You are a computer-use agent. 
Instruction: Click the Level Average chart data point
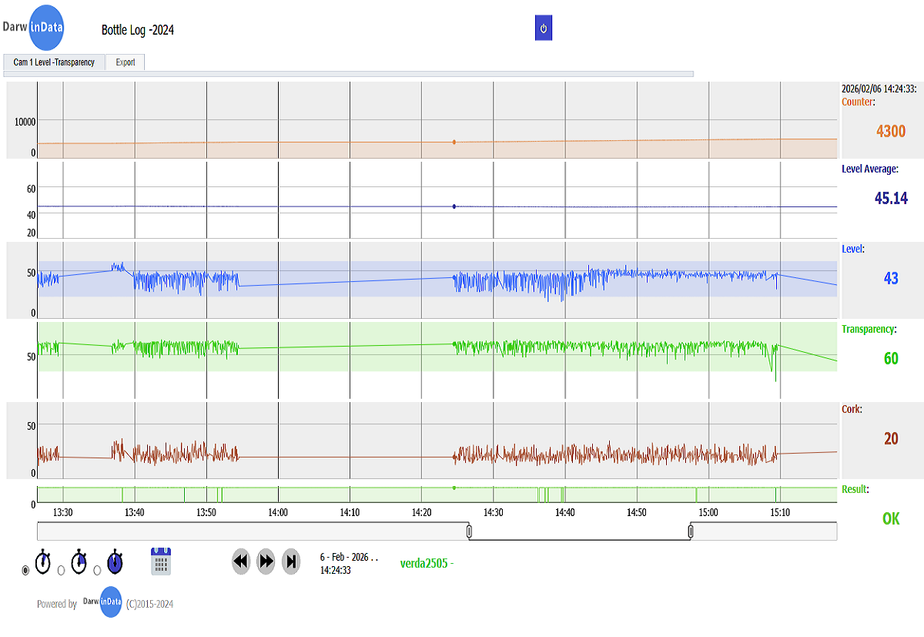454,206
